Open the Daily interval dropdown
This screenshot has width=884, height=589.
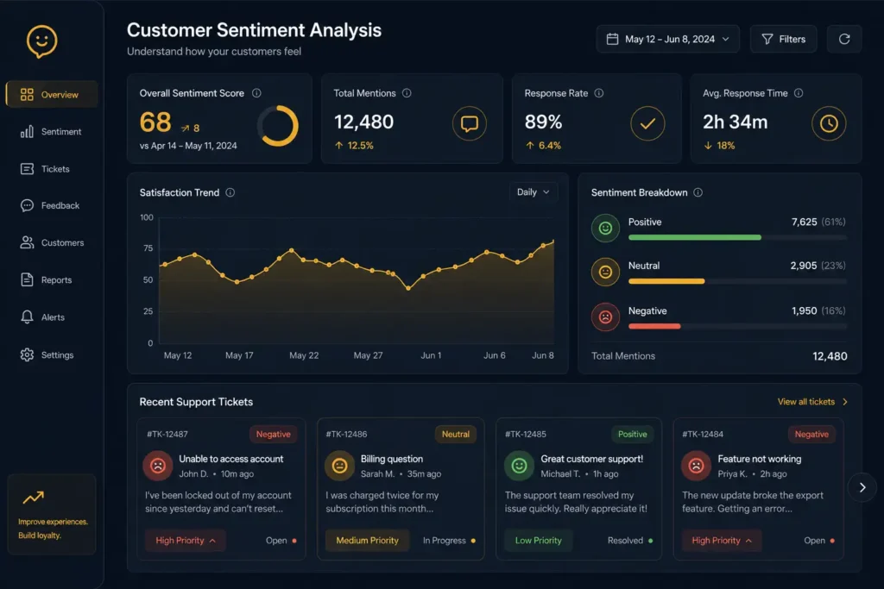click(533, 192)
